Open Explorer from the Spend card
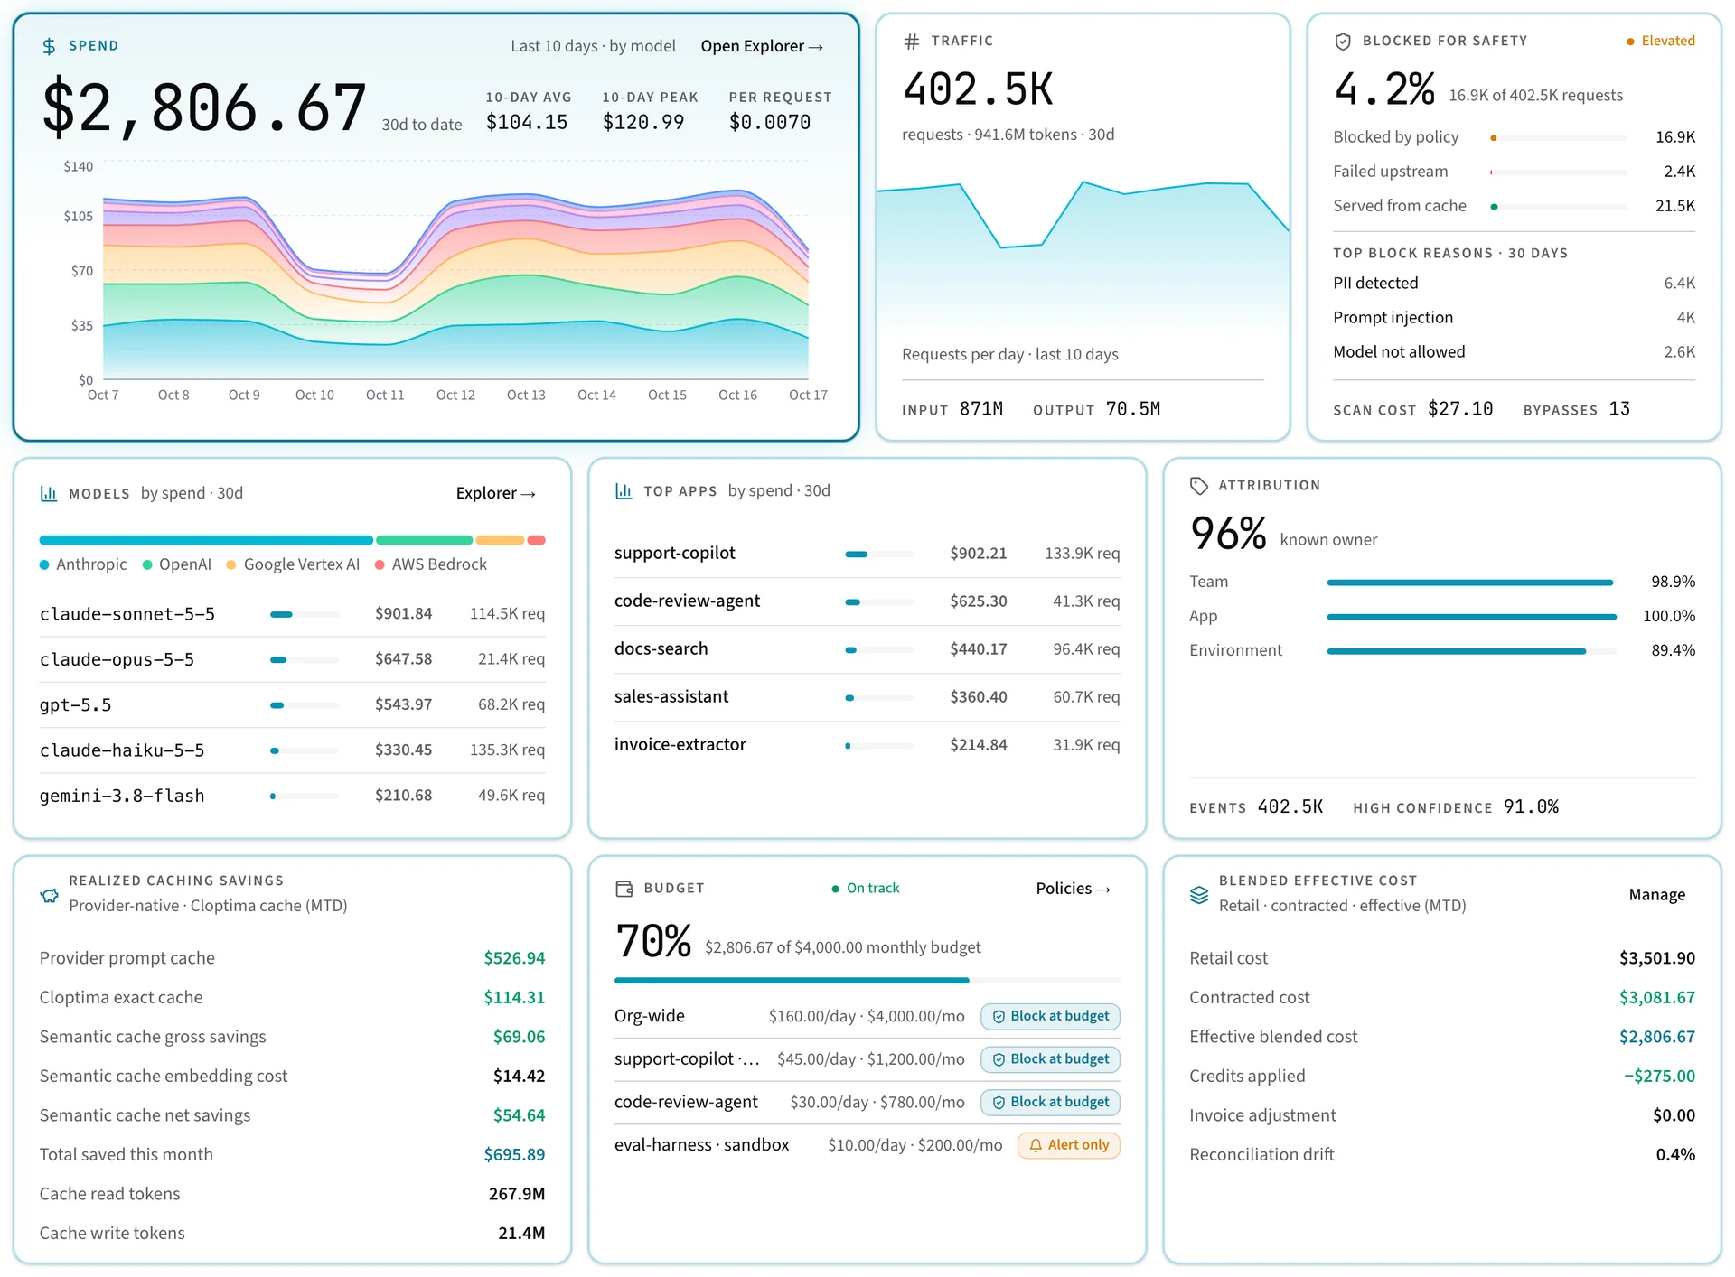This screenshot has height=1277, width=1735. 762,46
